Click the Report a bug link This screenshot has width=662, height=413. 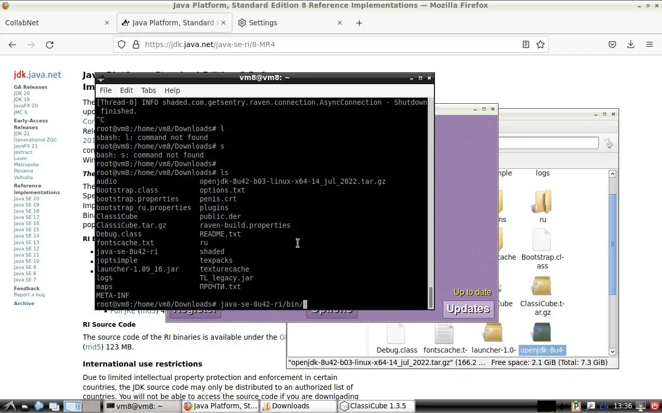[29, 295]
